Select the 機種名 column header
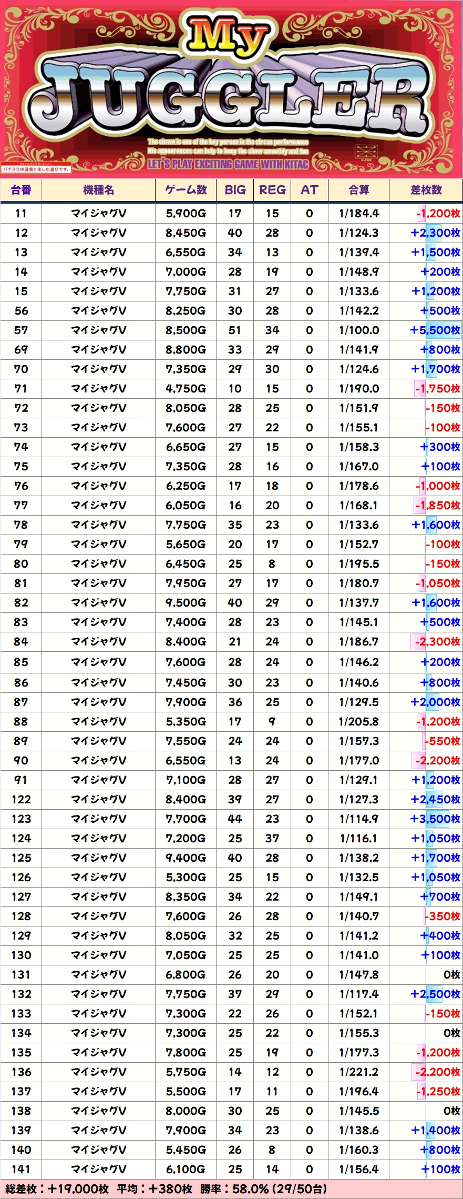Viewport: 463px width, 1199px height. click(x=98, y=190)
